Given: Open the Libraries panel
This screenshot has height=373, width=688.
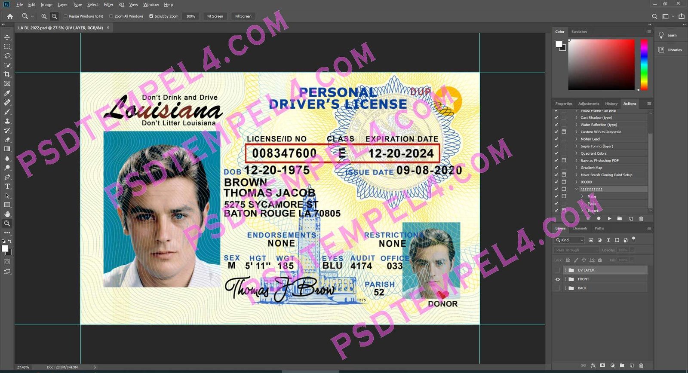Looking at the screenshot, I should 670,50.
